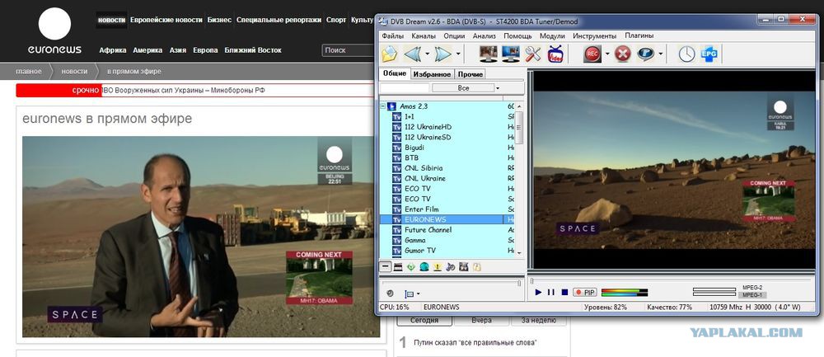
Task: Open the Файлы menu
Action: click(392, 35)
